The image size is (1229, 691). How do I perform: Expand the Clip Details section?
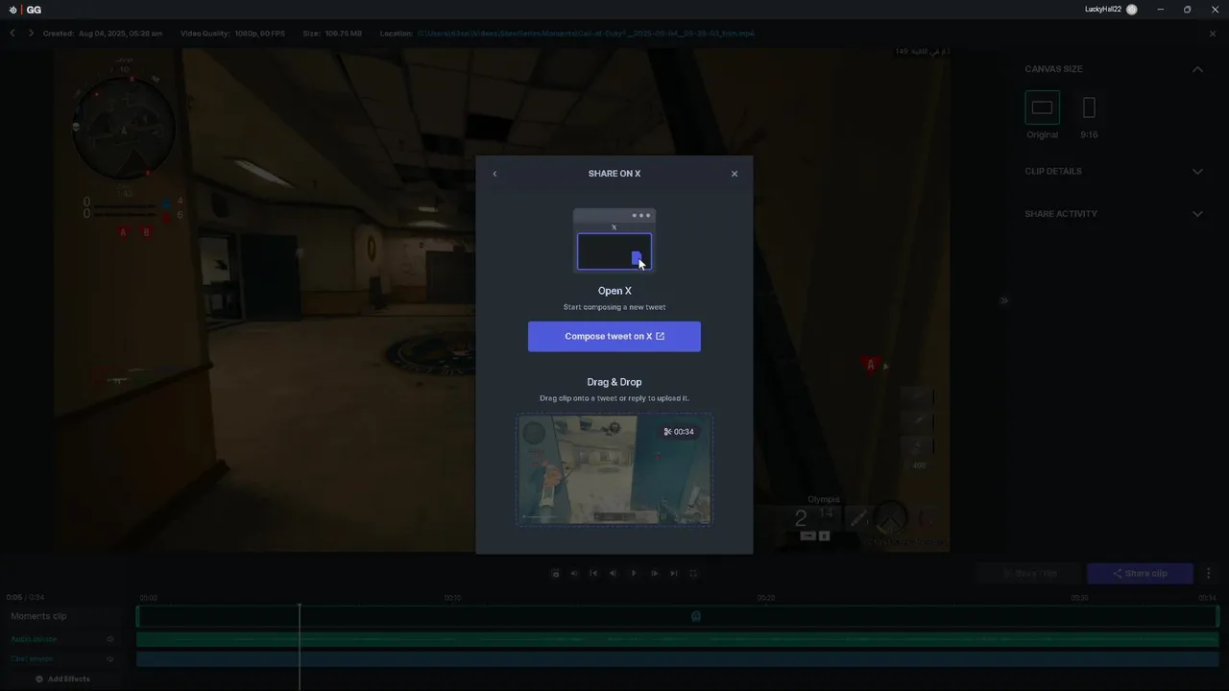tap(1197, 172)
